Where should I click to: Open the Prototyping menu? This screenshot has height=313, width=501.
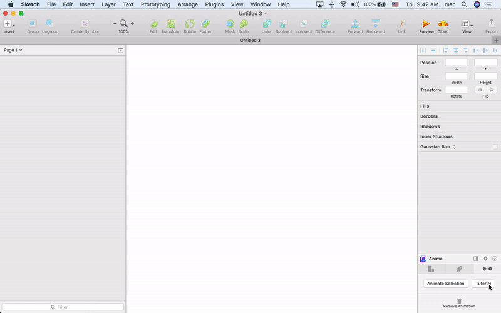pos(155,4)
